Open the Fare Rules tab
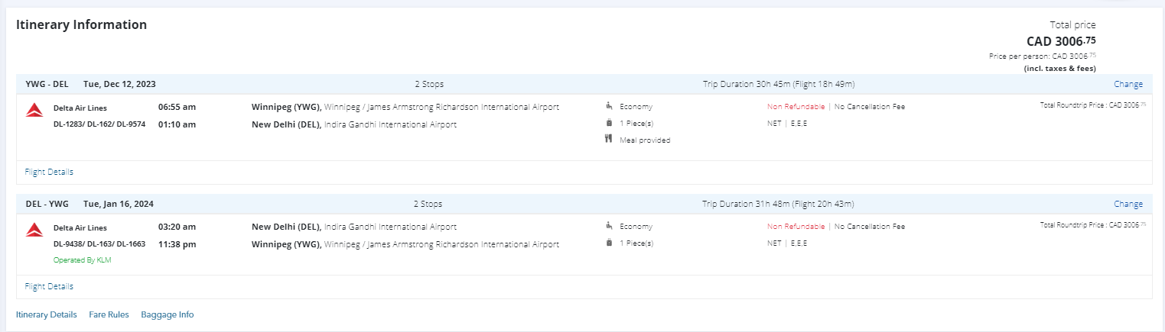This screenshot has height=332, width=1165. click(109, 314)
